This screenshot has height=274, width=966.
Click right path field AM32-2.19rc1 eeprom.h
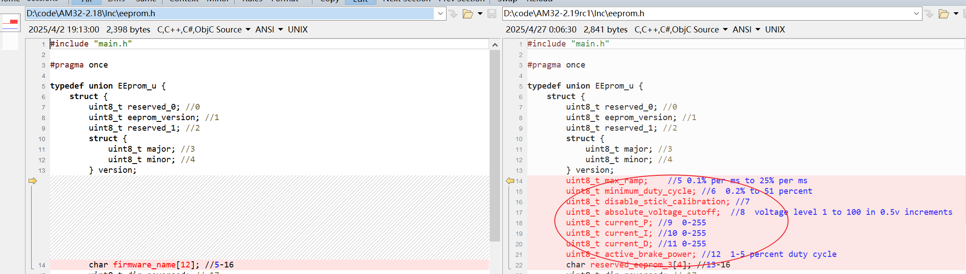click(707, 14)
